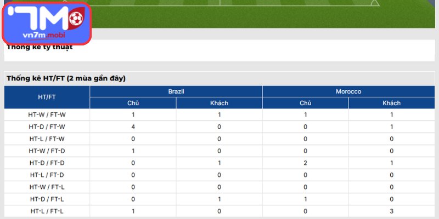Select the HT-D / FT-W row label
This screenshot has height=219, width=439.
coord(47,127)
